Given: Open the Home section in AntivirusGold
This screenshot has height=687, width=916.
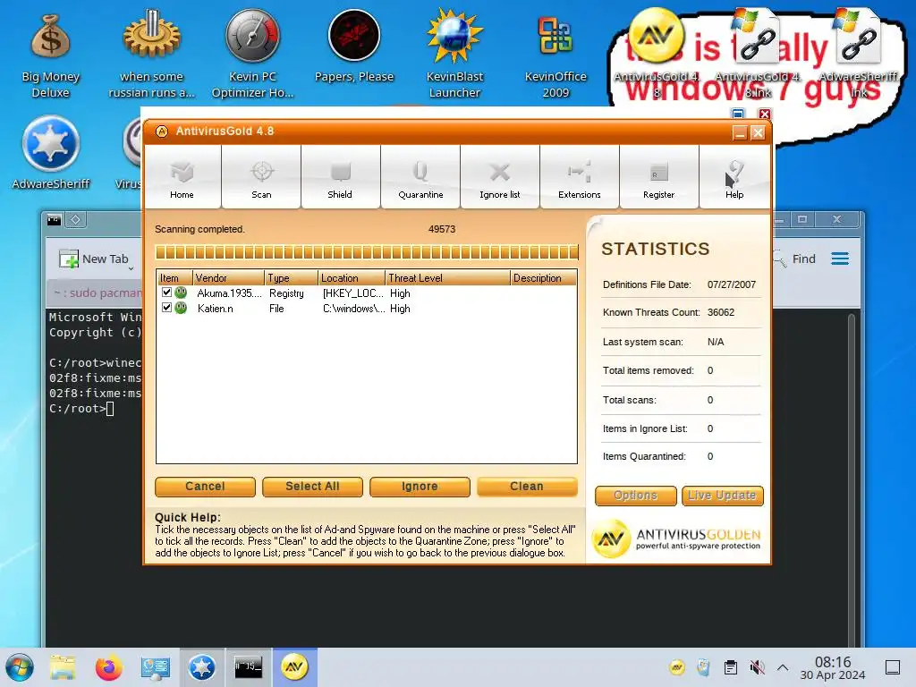Looking at the screenshot, I should coord(182,178).
